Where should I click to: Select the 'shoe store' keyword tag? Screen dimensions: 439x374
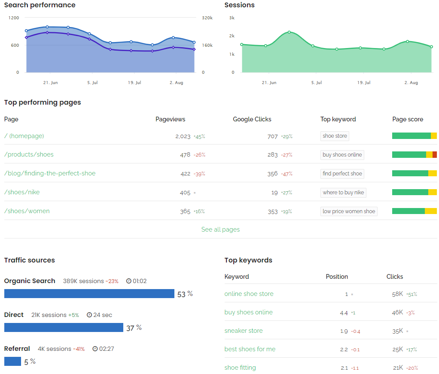click(335, 136)
